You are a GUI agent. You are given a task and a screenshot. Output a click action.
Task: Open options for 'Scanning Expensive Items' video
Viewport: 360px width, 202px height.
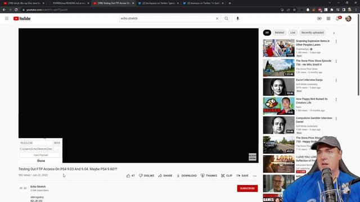tap(336, 42)
